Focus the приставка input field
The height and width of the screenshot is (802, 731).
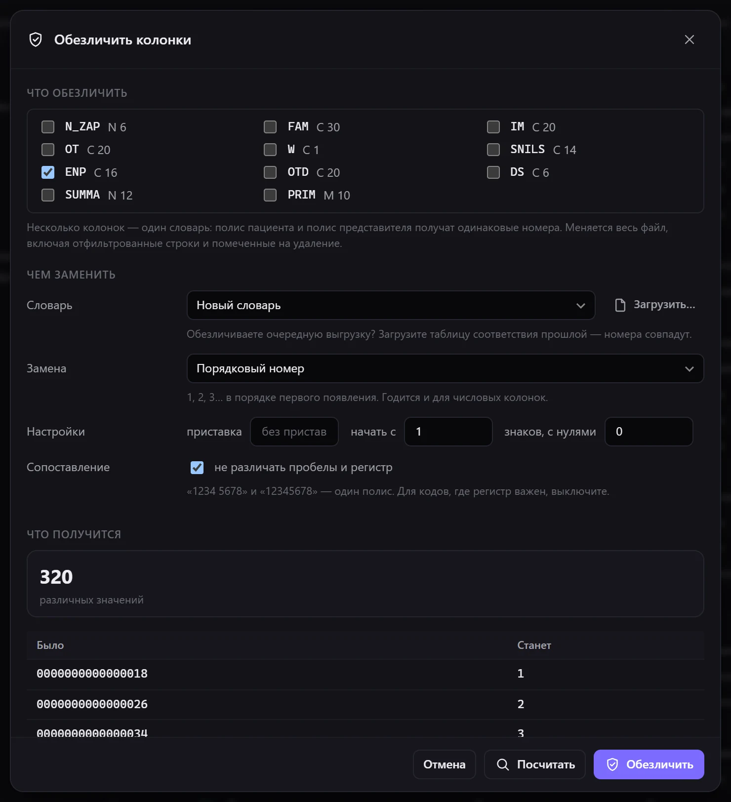pos(294,432)
